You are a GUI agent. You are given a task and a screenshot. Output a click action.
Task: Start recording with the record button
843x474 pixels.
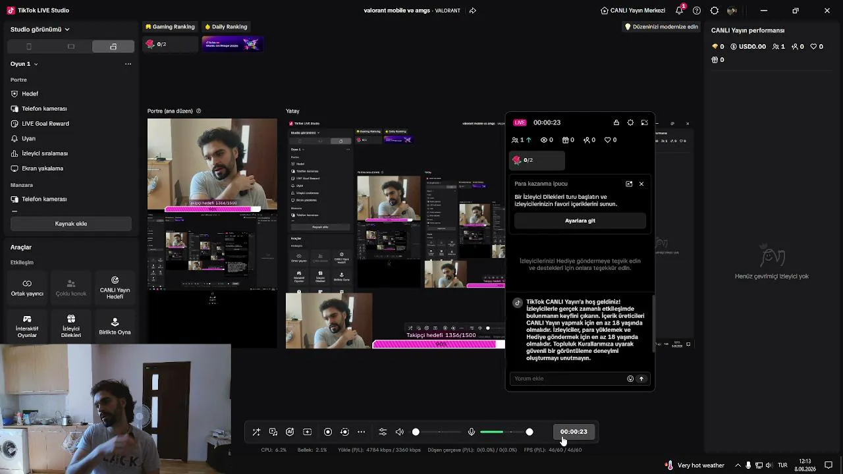pyautogui.click(x=328, y=432)
